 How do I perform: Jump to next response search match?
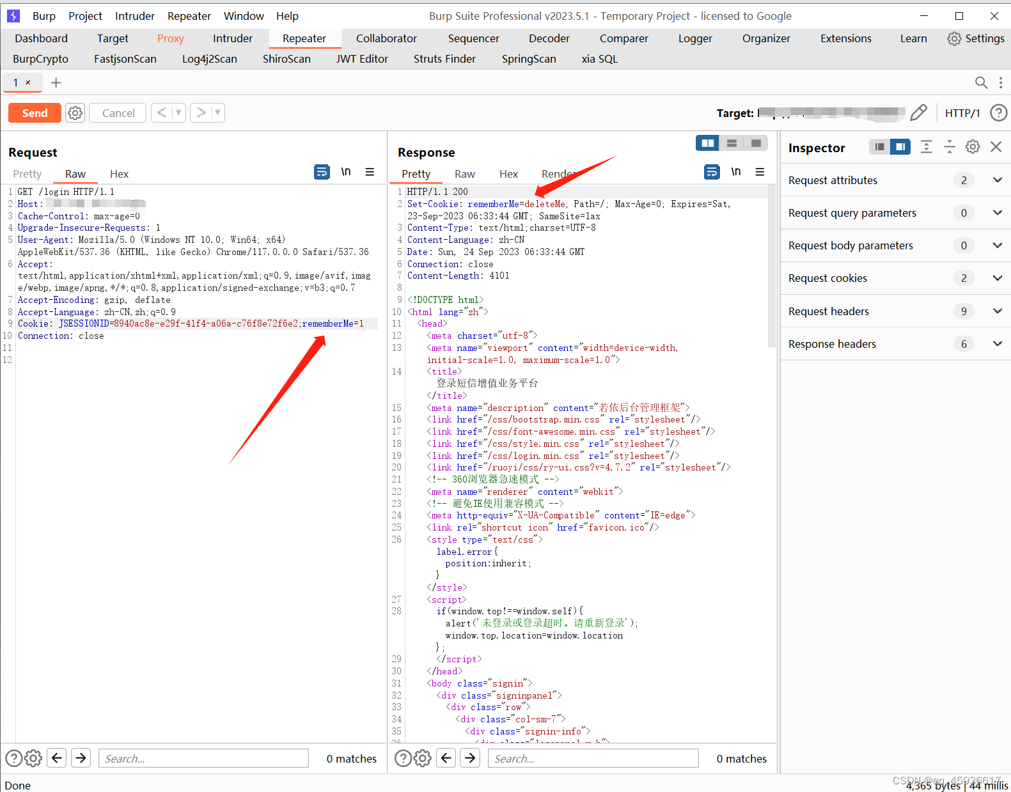[471, 758]
